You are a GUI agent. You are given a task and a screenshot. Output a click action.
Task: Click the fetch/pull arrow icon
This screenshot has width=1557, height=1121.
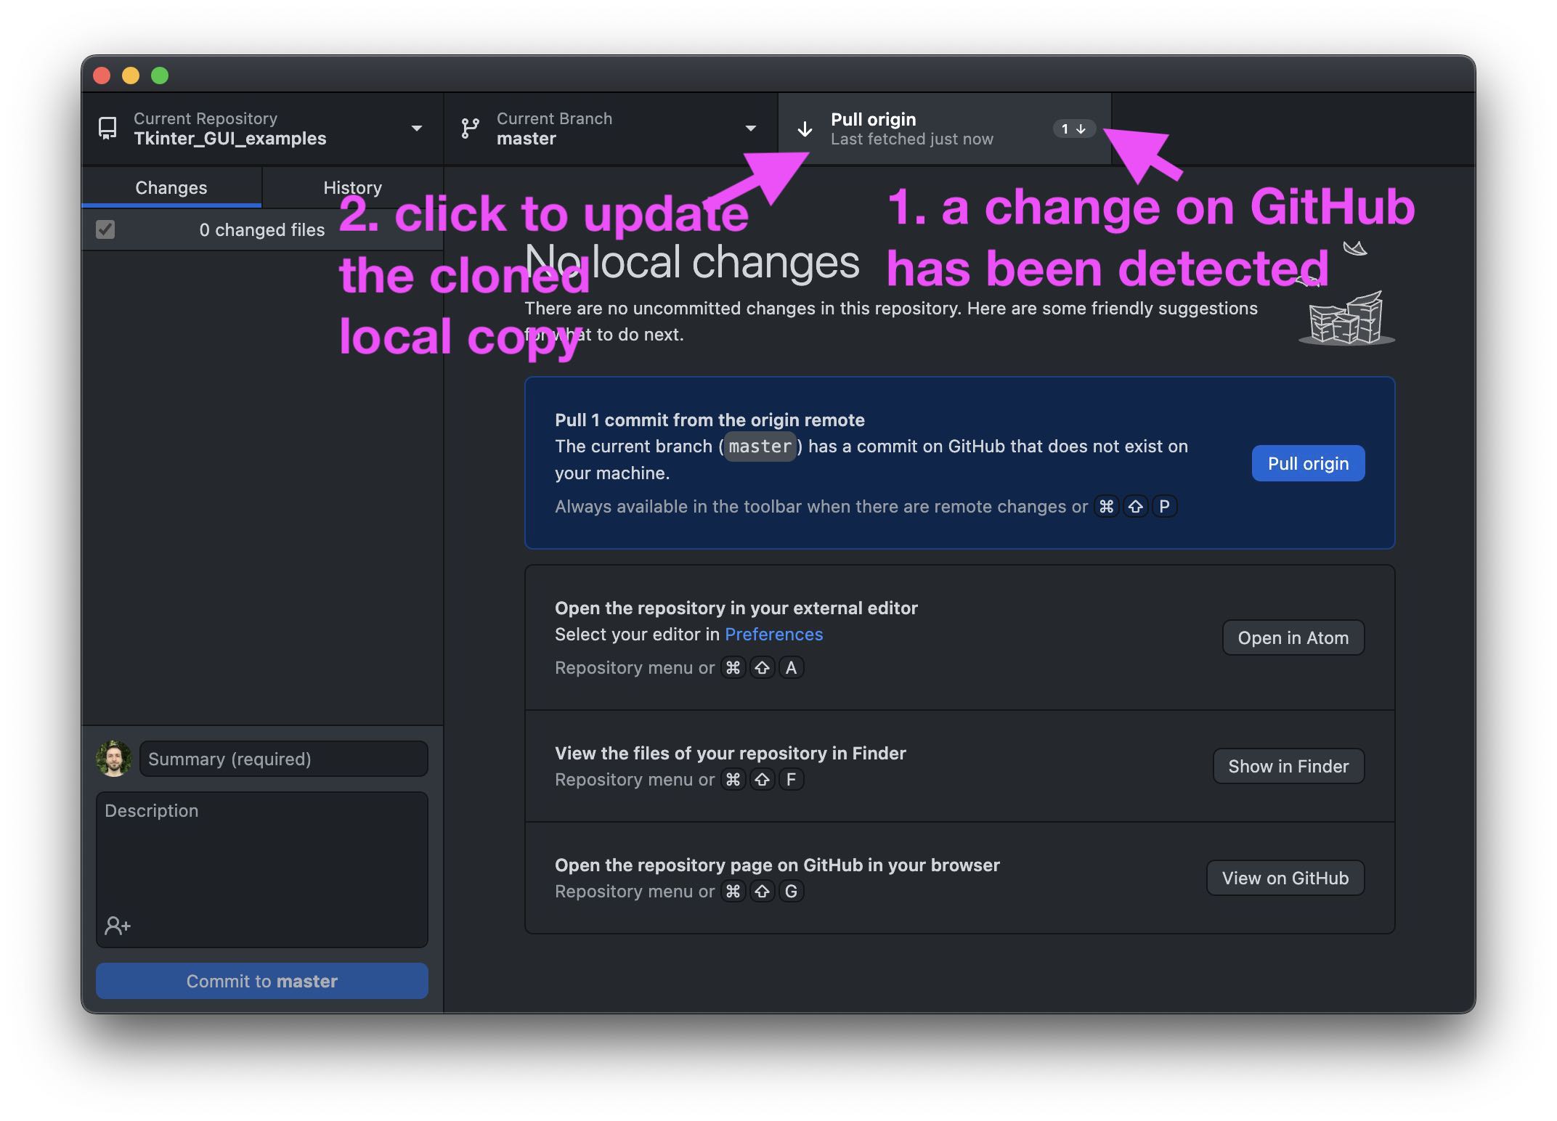coord(805,128)
